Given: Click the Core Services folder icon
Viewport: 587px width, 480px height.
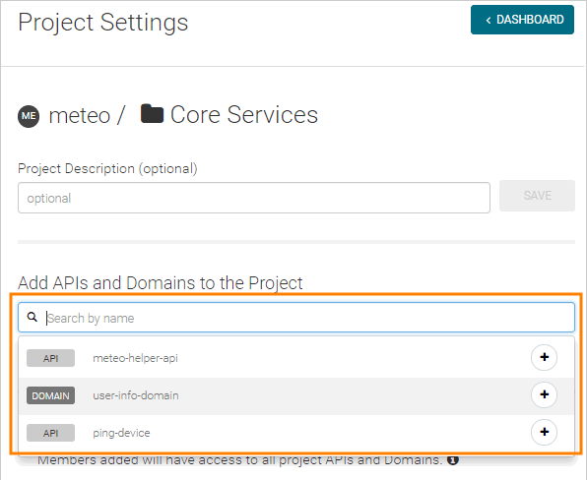Looking at the screenshot, I should tap(152, 114).
